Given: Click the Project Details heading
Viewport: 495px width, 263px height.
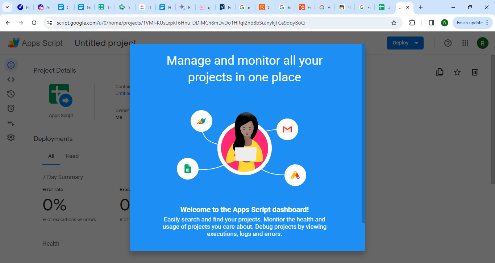Looking at the screenshot, I should coord(55,70).
